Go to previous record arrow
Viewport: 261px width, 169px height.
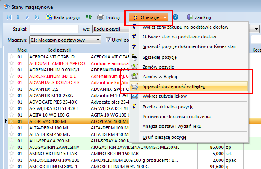[x=18, y=17]
